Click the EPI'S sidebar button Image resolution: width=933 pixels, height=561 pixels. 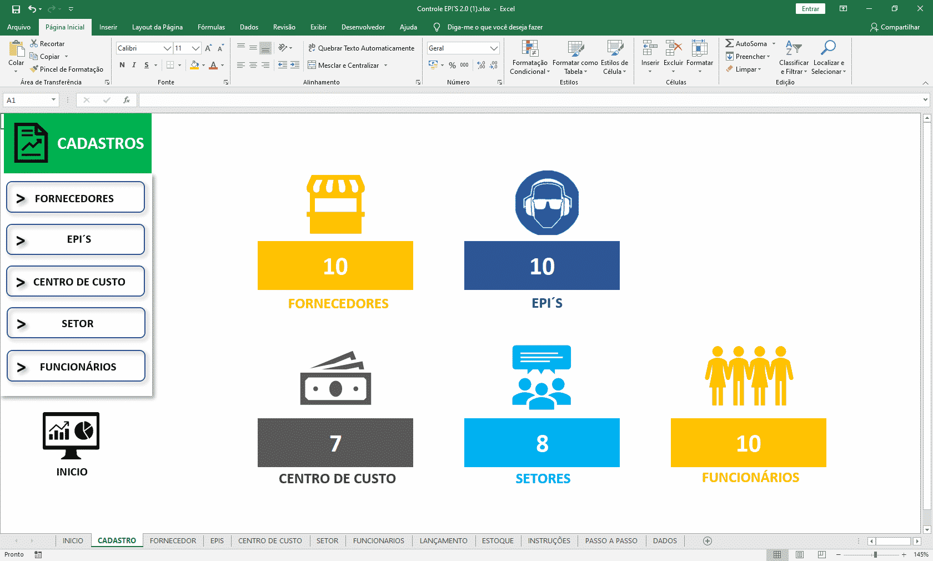[76, 239]
